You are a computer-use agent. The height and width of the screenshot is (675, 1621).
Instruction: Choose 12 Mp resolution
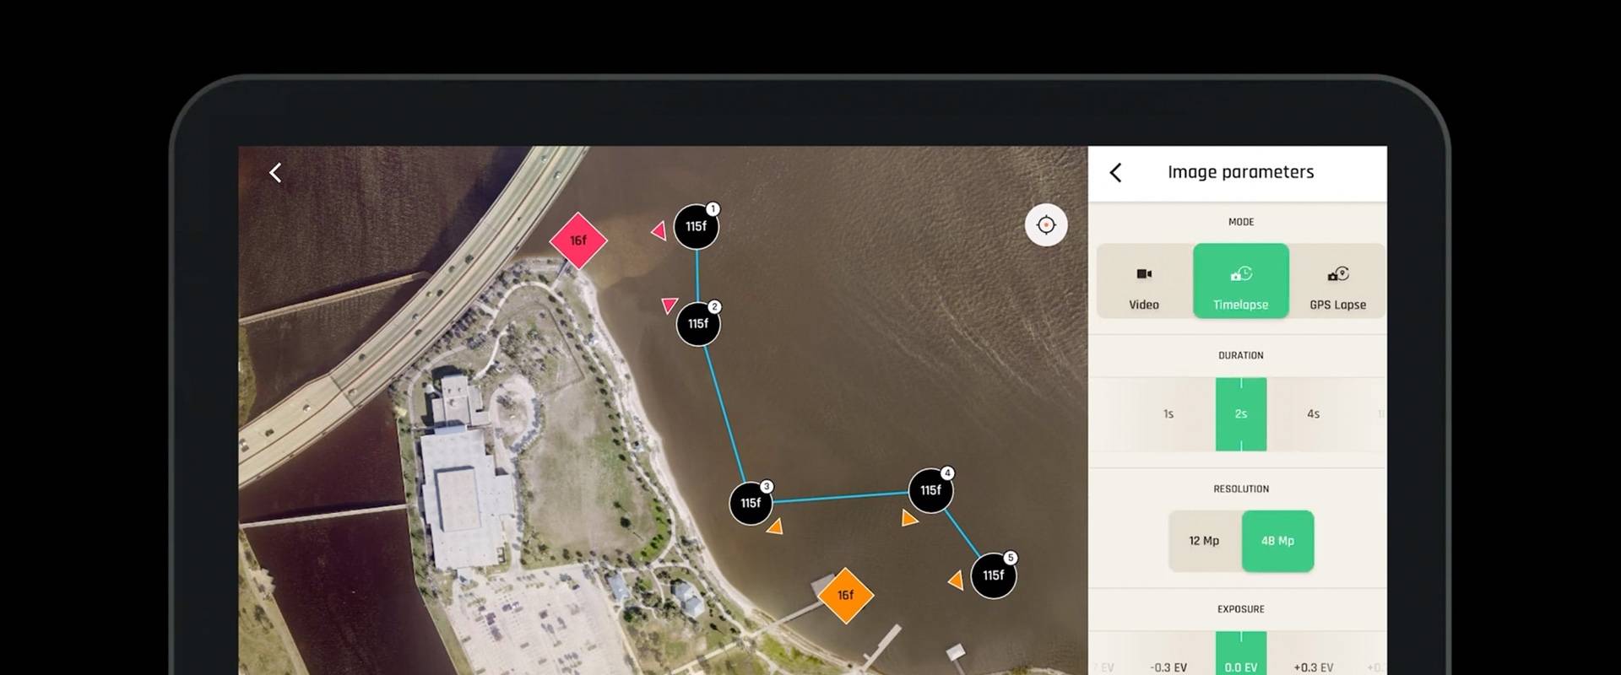tap(1205, 541)
